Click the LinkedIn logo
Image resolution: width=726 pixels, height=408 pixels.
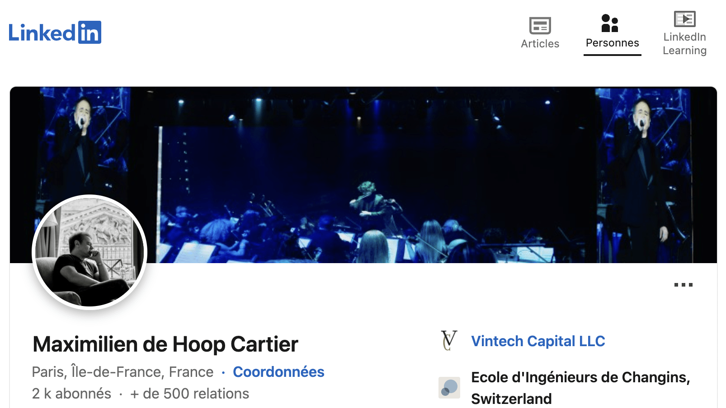click(55, 32)
